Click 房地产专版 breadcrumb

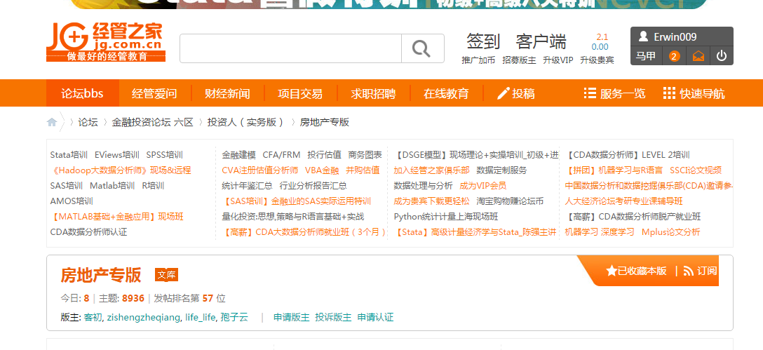[325, 122]
